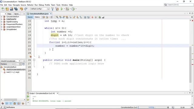Toggle Show Inner Classes filter in Navigator
Viewport: 194px width, 109px height.
click(19, 103)
